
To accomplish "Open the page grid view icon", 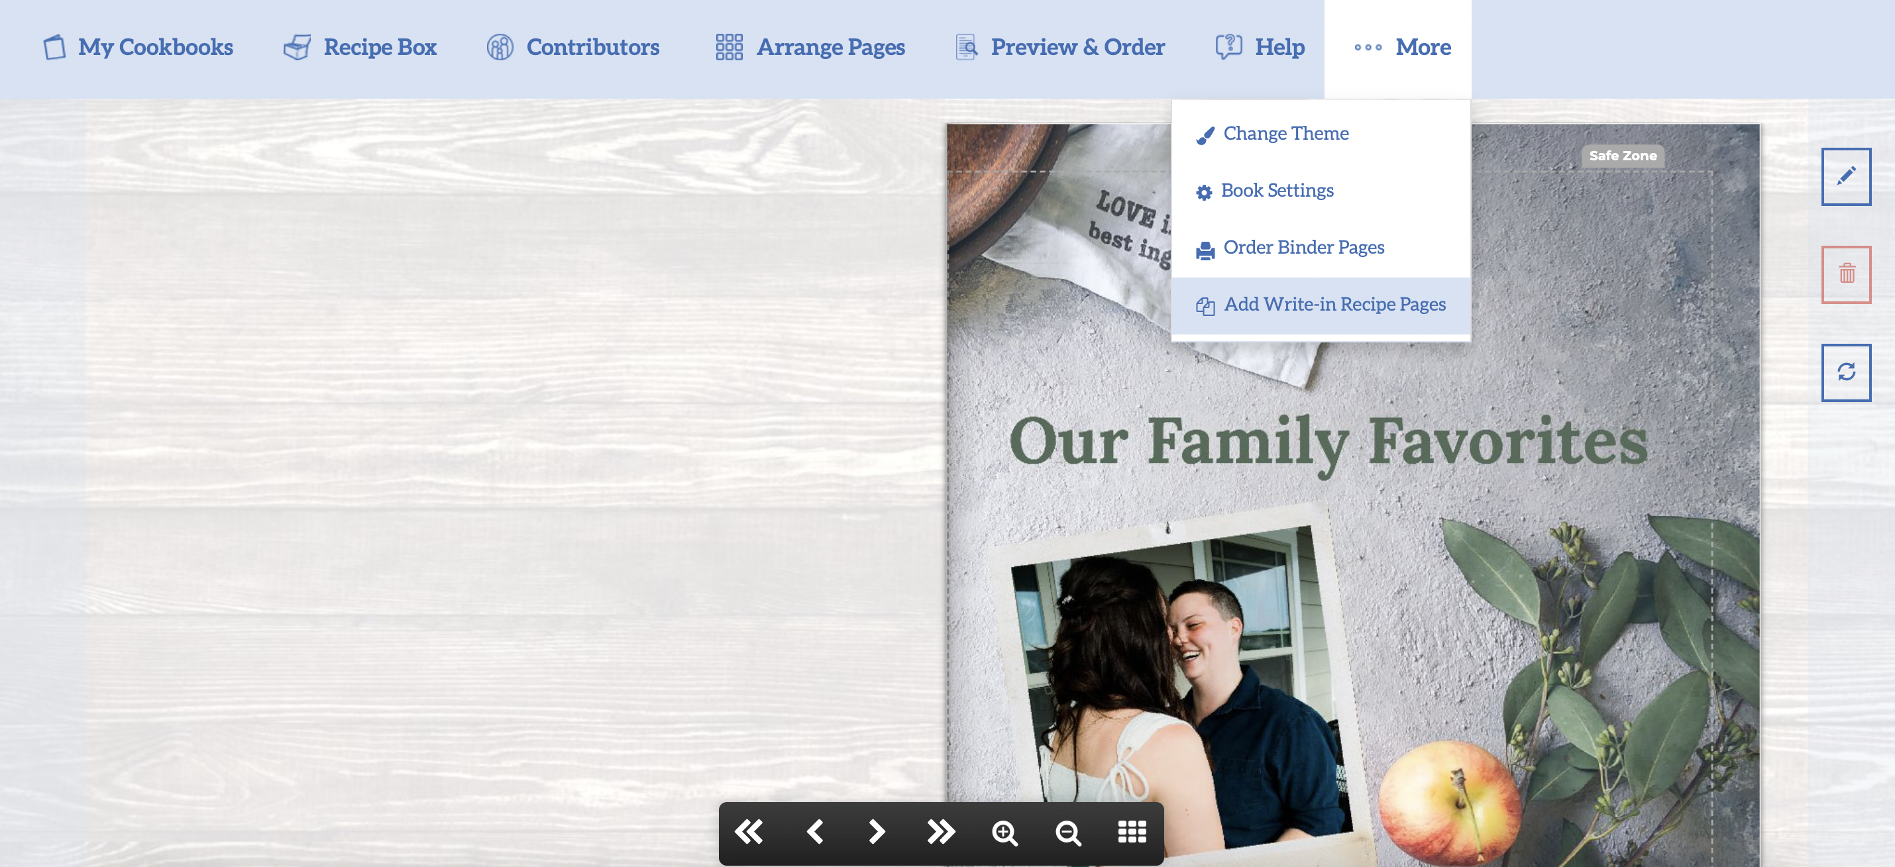I will point(1132,832).
